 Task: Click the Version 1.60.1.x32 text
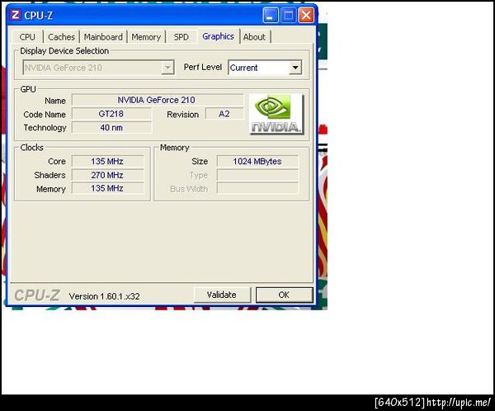[104, 296]
